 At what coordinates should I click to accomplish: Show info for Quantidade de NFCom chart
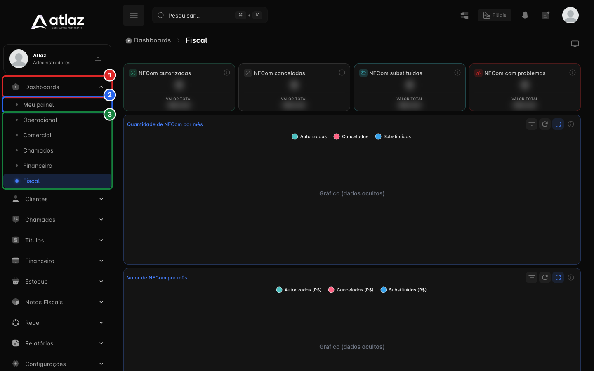(571, 124)
